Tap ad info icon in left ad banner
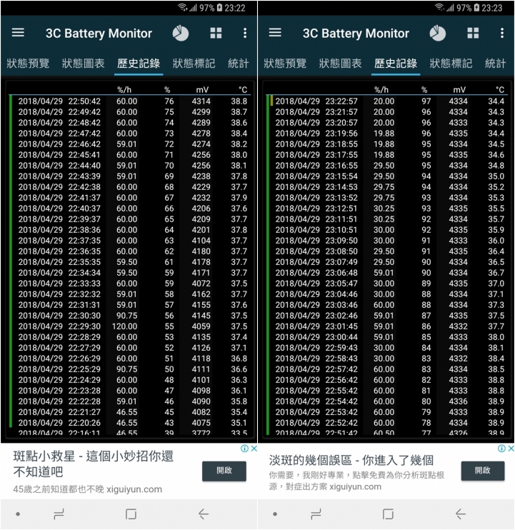 245,449
